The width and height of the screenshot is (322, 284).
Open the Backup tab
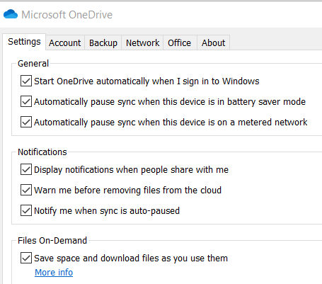(103, 43)
